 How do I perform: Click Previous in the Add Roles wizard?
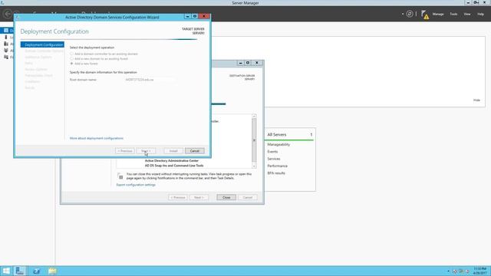tap(177, 198)
